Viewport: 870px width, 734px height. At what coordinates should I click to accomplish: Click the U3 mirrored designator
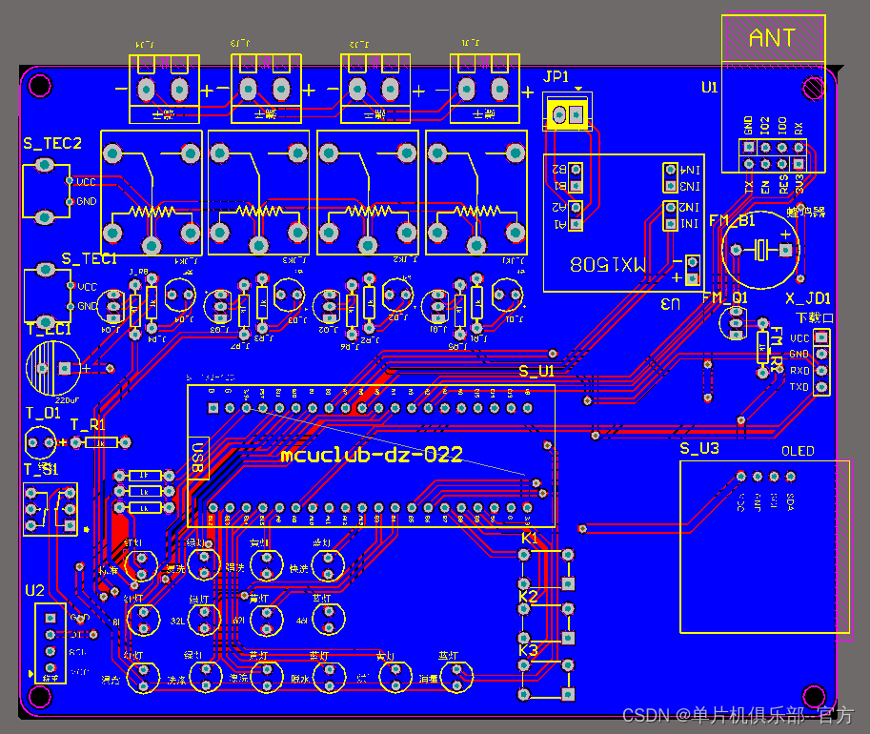[670, 304]
